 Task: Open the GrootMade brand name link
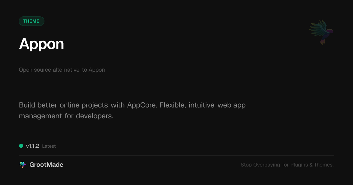click(x=46, y=165)
